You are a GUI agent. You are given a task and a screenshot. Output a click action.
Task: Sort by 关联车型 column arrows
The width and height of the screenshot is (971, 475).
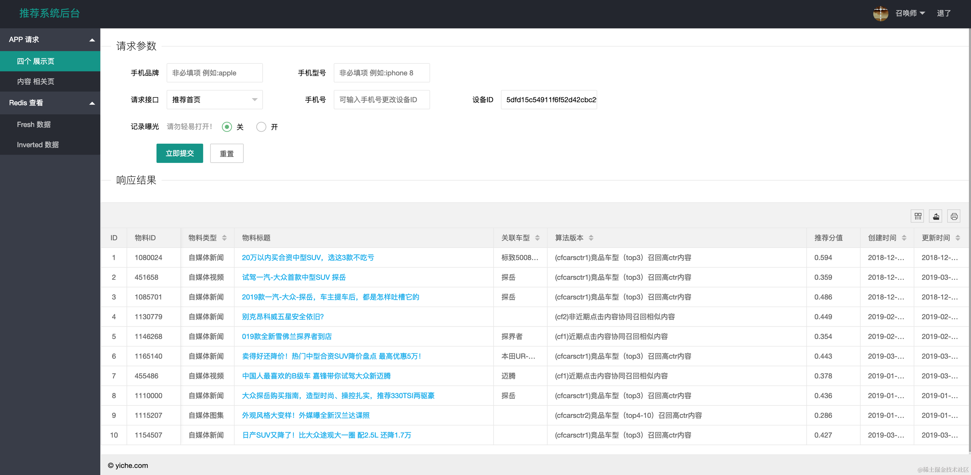[x=537, y=238]
